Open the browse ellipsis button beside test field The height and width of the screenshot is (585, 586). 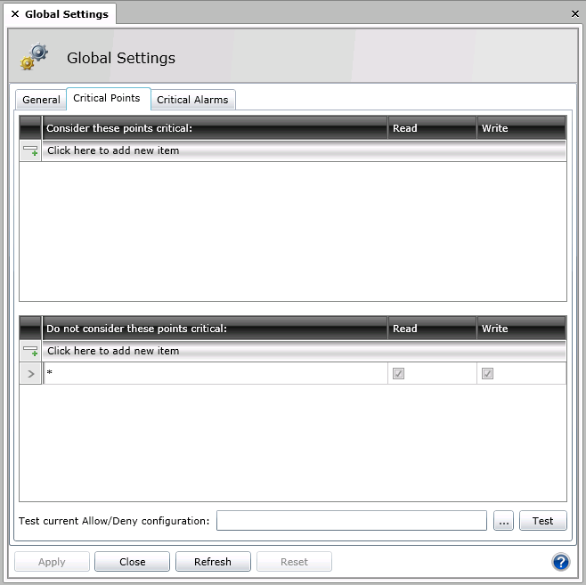pos(503,521)
